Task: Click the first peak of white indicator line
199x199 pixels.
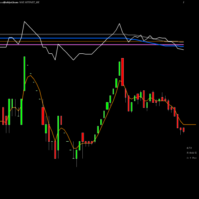Action: 24,21
